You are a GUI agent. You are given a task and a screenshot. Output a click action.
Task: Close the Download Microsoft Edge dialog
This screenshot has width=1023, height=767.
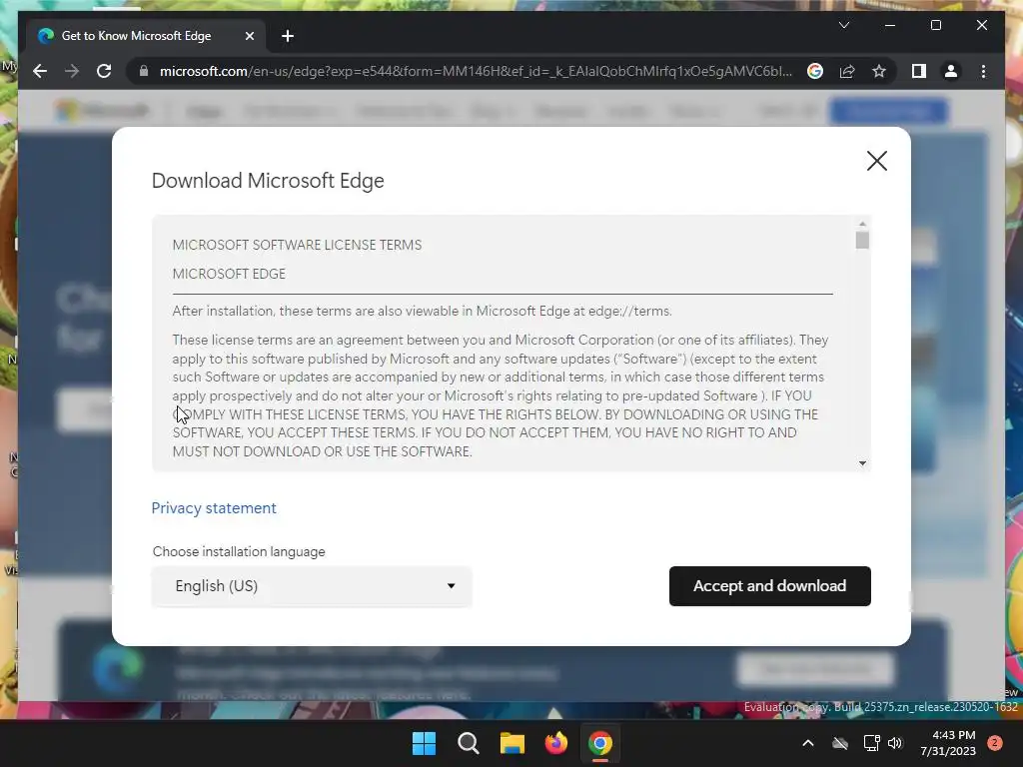(877, 161)
